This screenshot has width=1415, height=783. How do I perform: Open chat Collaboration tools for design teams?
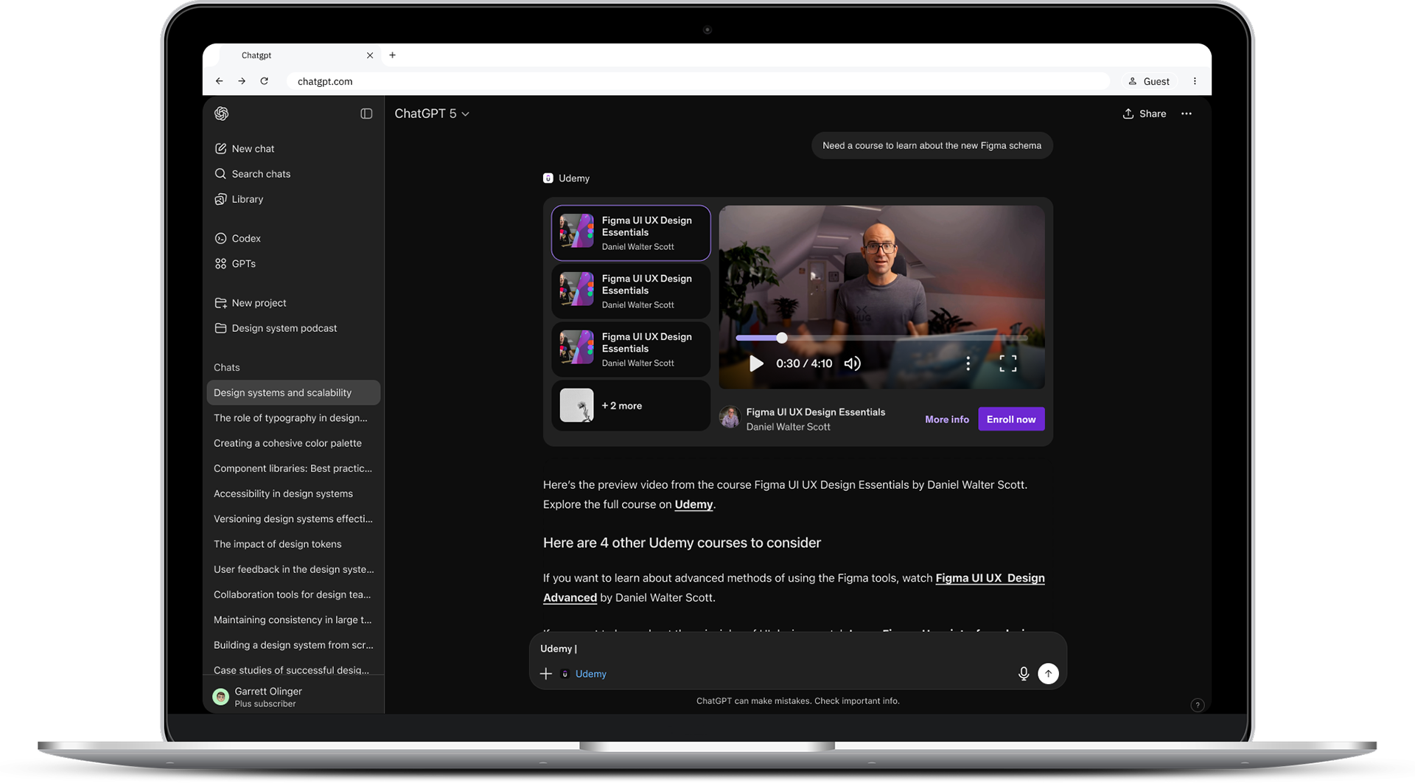[293, 594]
